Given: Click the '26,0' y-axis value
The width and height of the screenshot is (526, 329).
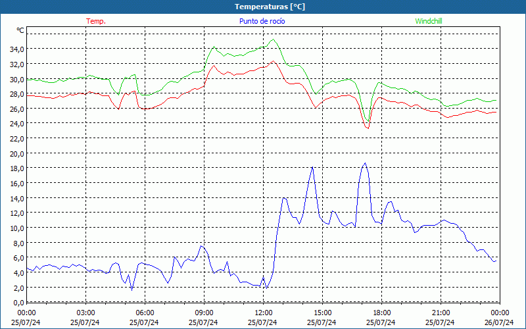Looking at the screenshot, I should (17, 109).
